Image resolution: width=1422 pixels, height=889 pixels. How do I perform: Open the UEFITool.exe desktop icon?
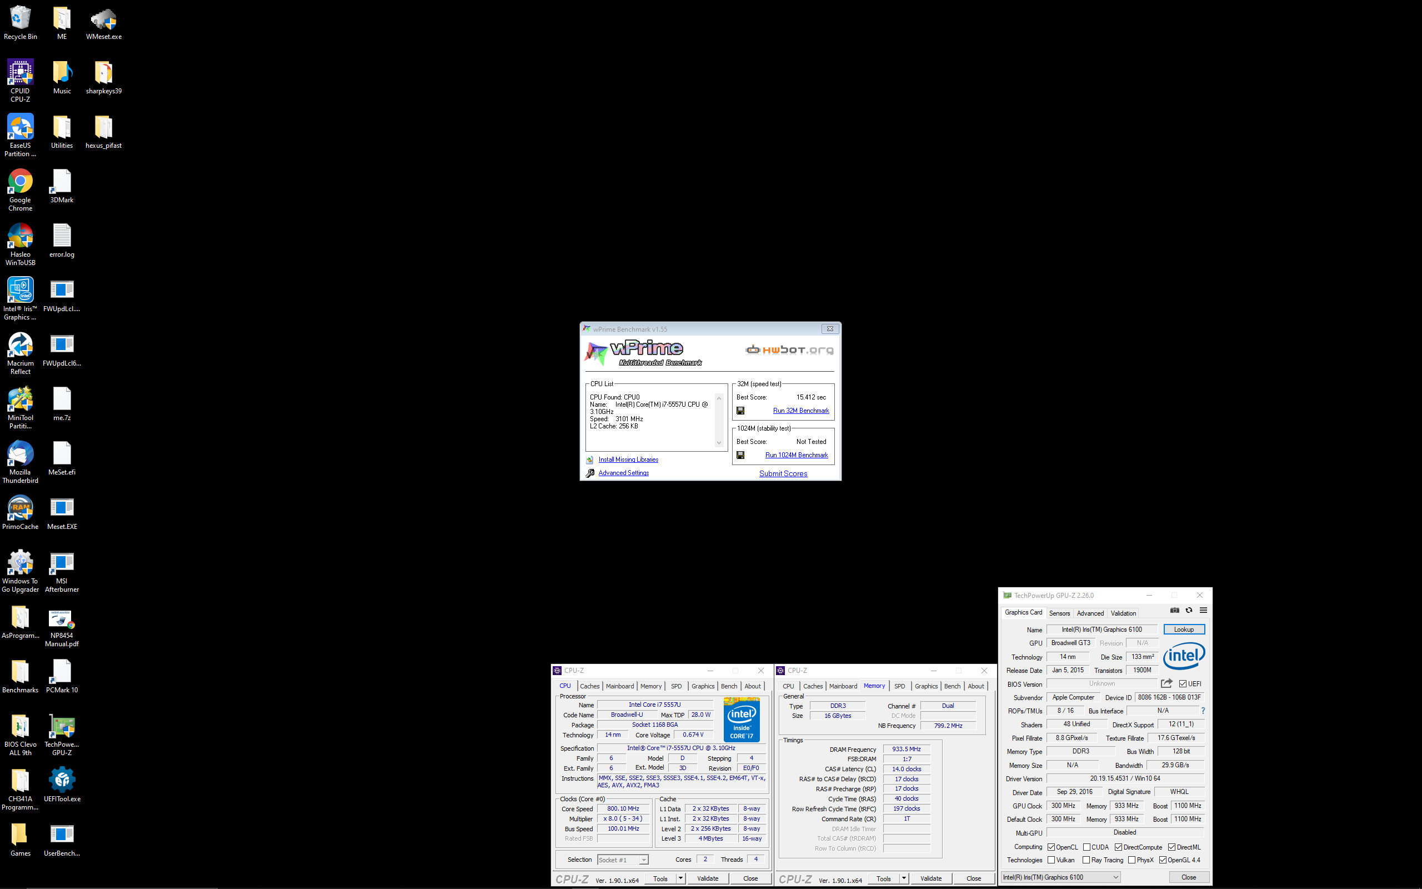tap(62, 785)
